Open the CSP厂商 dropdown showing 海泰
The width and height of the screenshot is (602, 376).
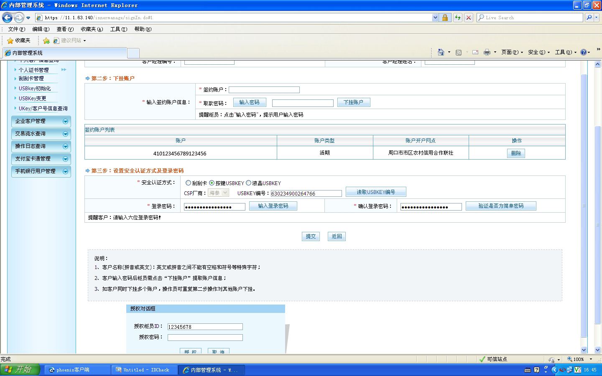(218, 193)
